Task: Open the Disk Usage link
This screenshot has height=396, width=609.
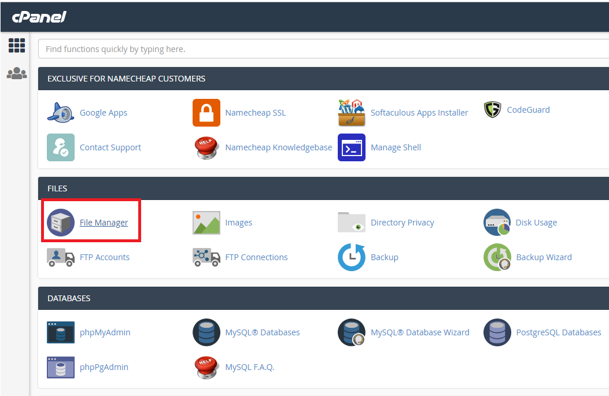Action: click(x=536, y=223)
